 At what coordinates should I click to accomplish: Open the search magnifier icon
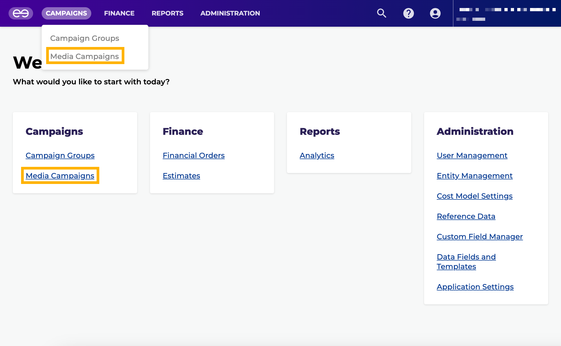[x=381, y=13]
